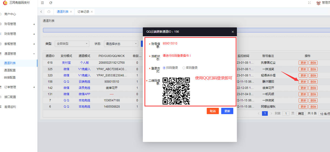Click 删除 for row 执意画红尘

tap(313, 63)
